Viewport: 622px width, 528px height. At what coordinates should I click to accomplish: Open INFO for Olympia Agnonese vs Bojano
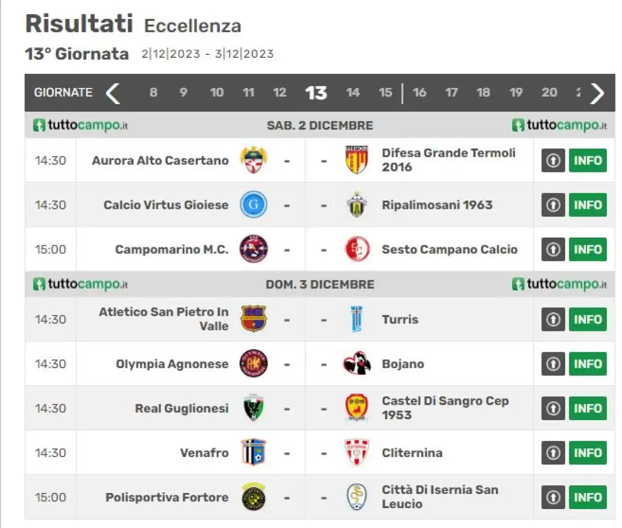[588, 364]
